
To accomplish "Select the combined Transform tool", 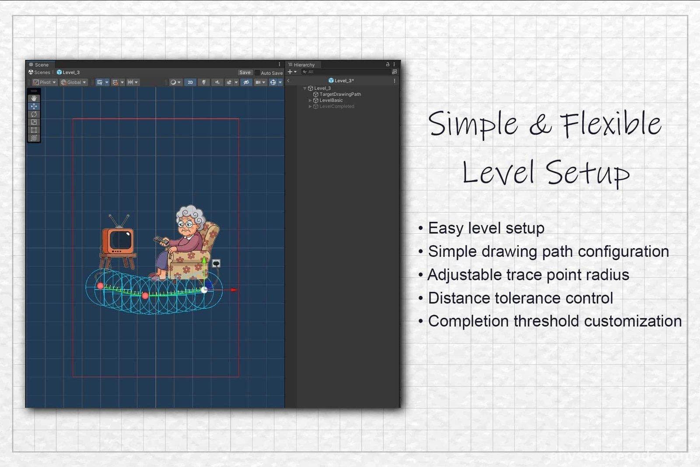I will click(34, 138).
